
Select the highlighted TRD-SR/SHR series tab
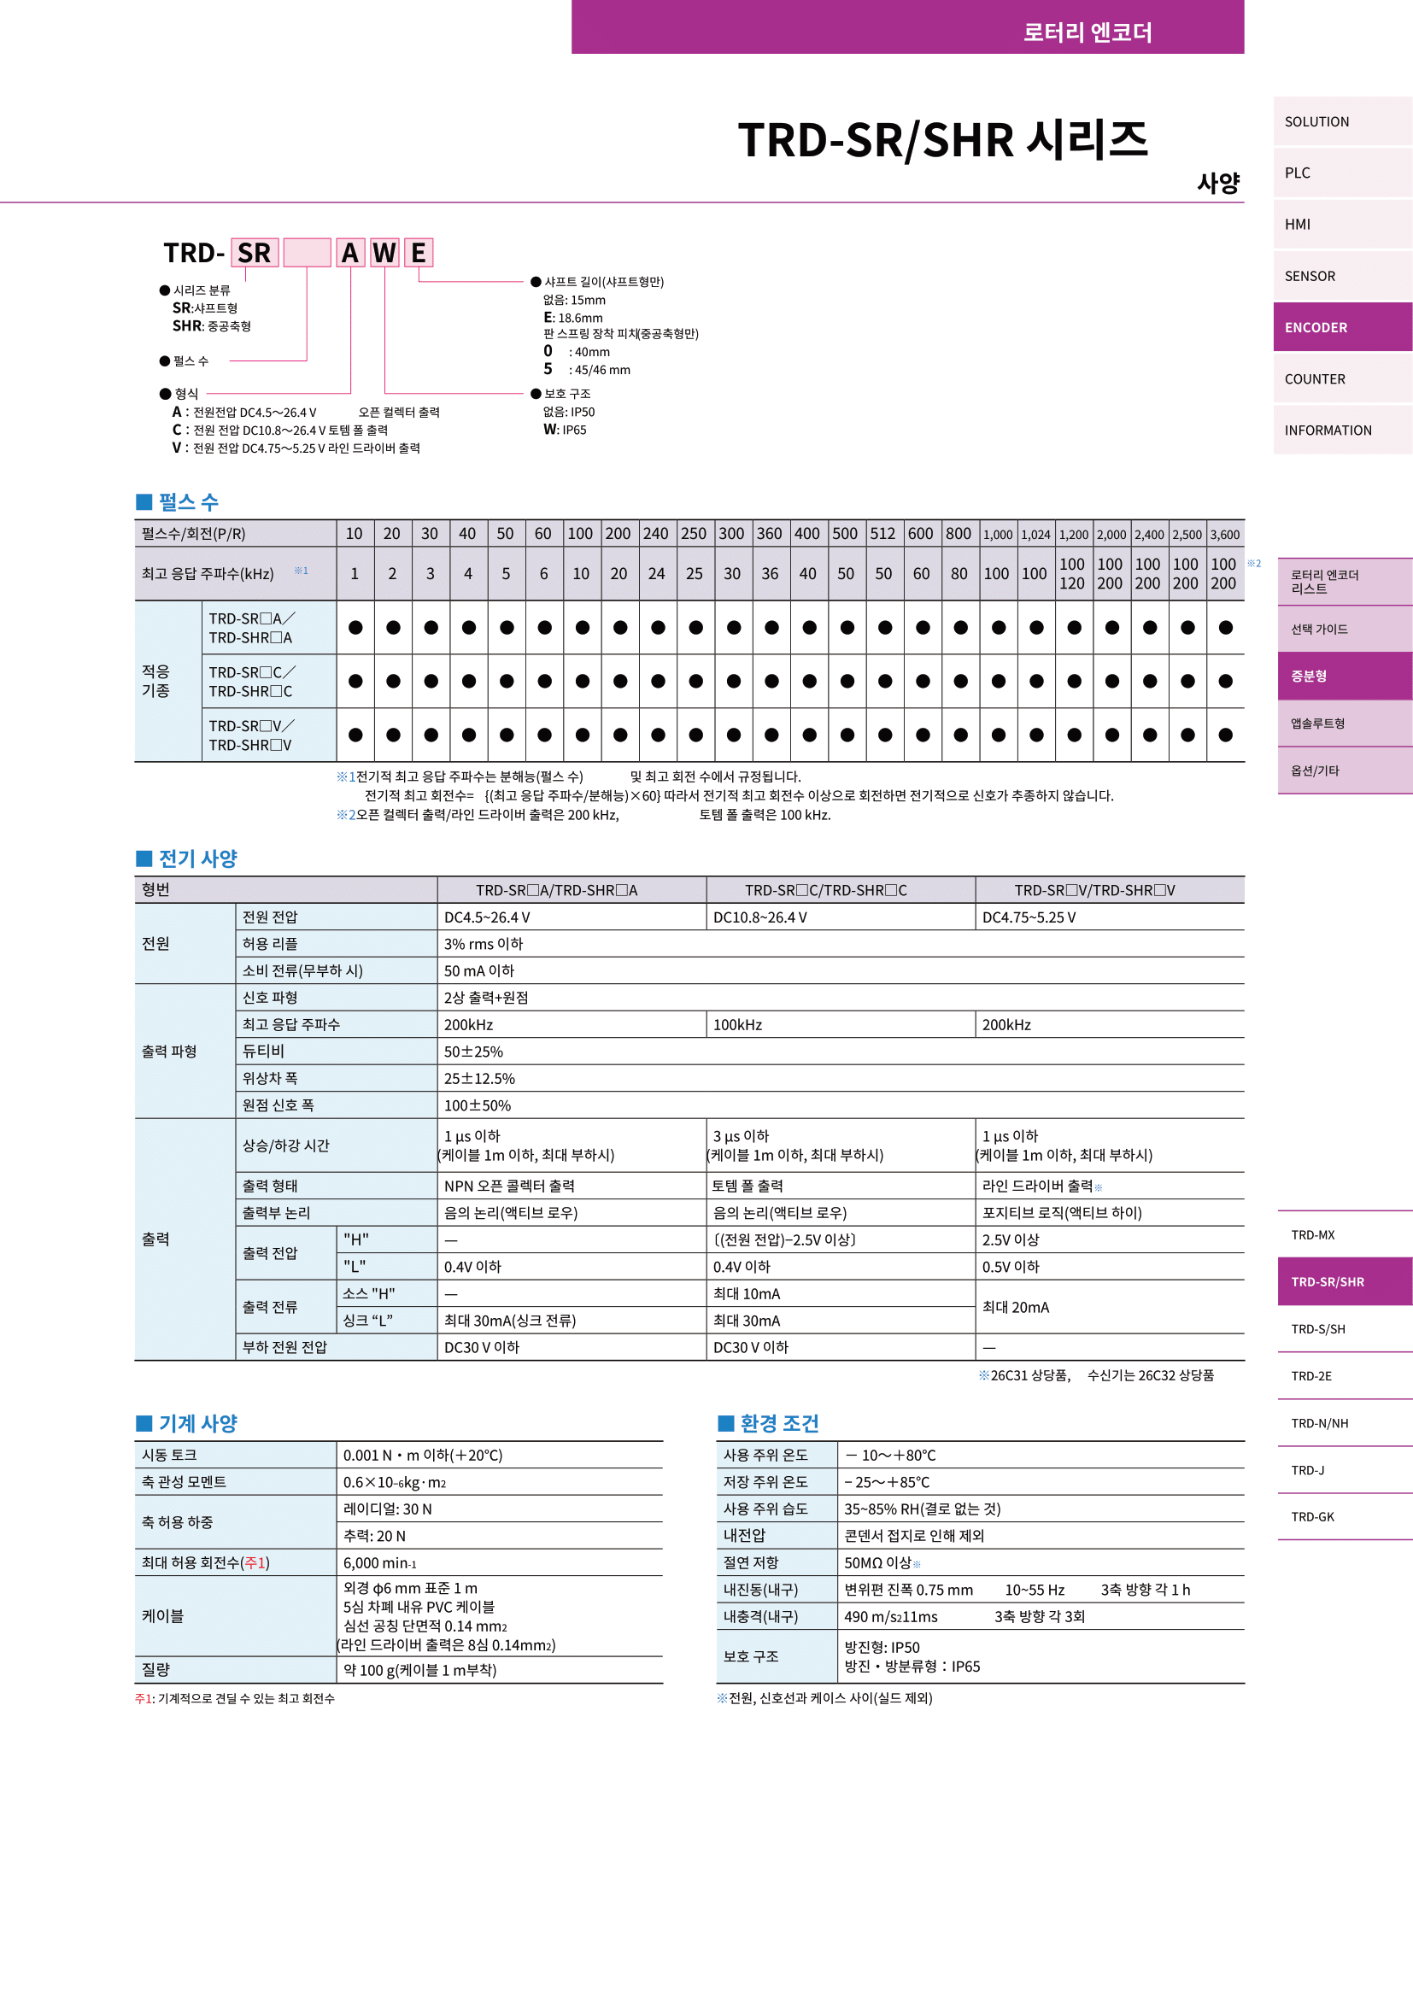pyautogui.click(x=1345, y=1281)
